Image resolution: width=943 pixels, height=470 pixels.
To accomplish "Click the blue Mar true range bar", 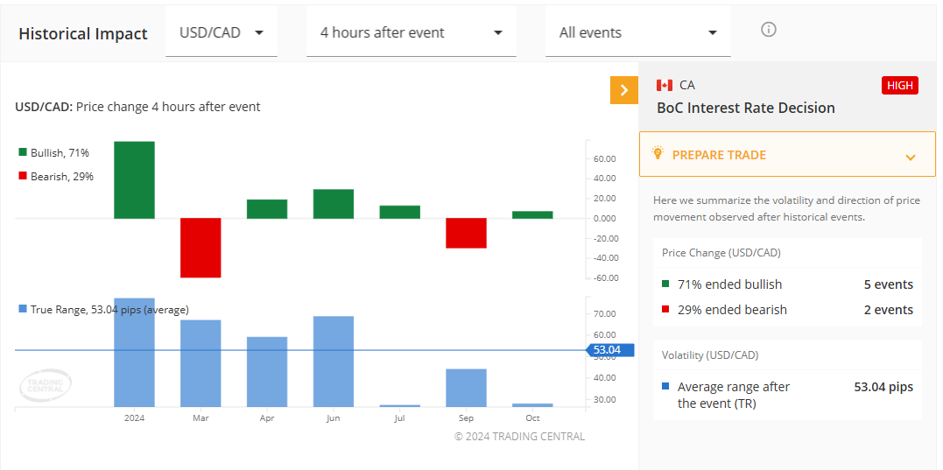I will click(x=201, y=363).
